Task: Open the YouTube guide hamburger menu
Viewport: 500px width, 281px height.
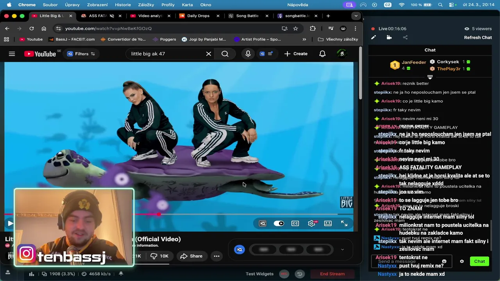Action: click(x=12, y=54)
